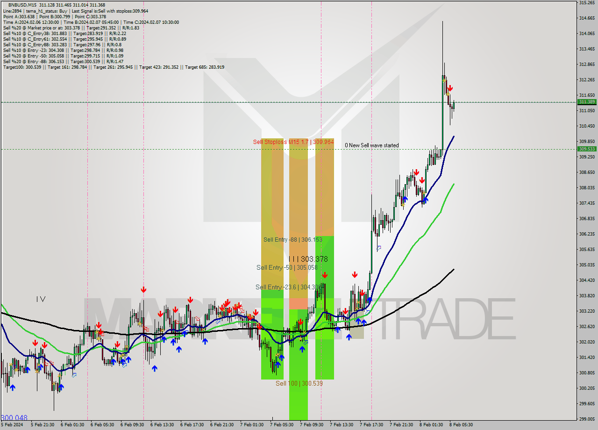Viewport: 598px width, 430px height.
Task: Click the '6 Feb 09:30' time axis label
Action: 132,425
